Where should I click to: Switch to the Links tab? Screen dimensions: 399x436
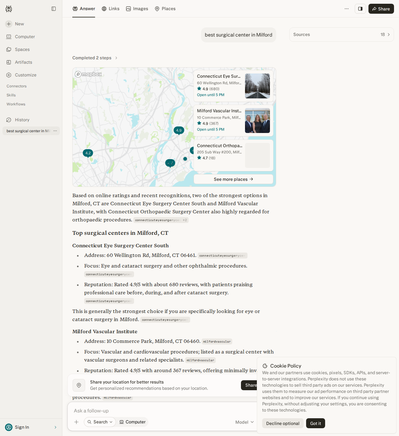tap(111, 9)
